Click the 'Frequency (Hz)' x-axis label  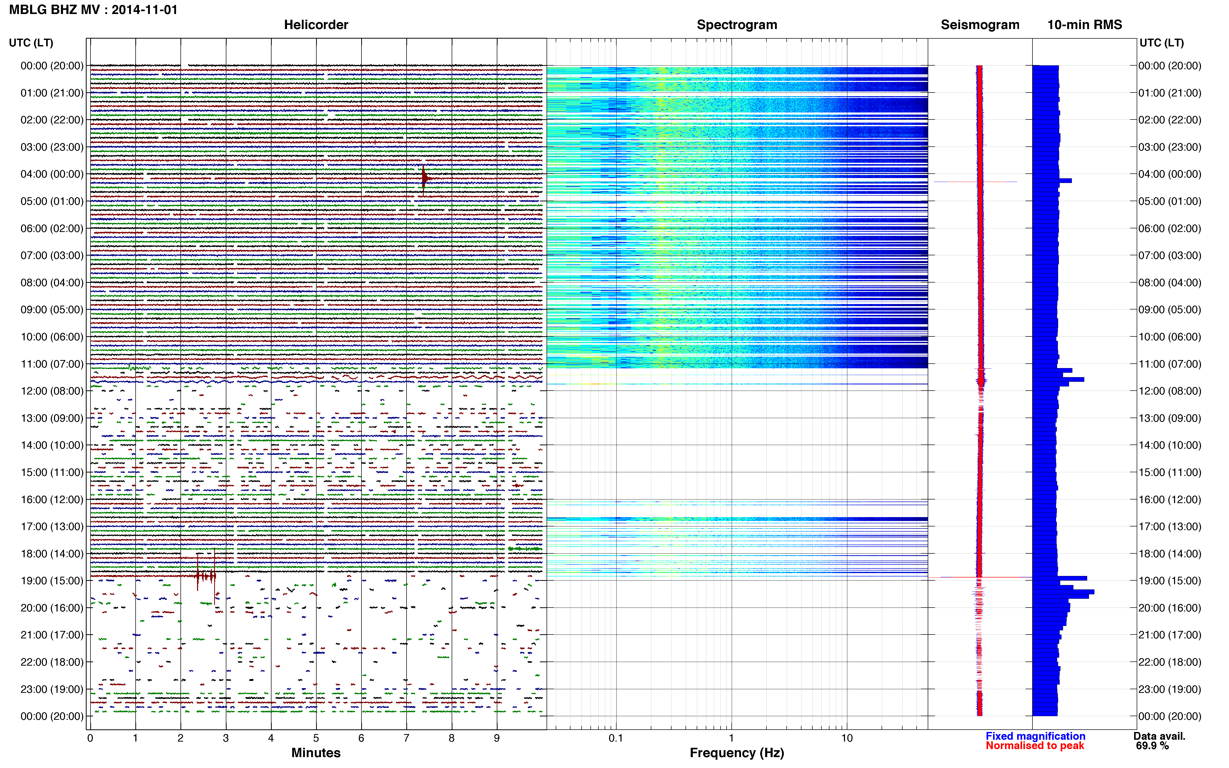pos(737,753)
